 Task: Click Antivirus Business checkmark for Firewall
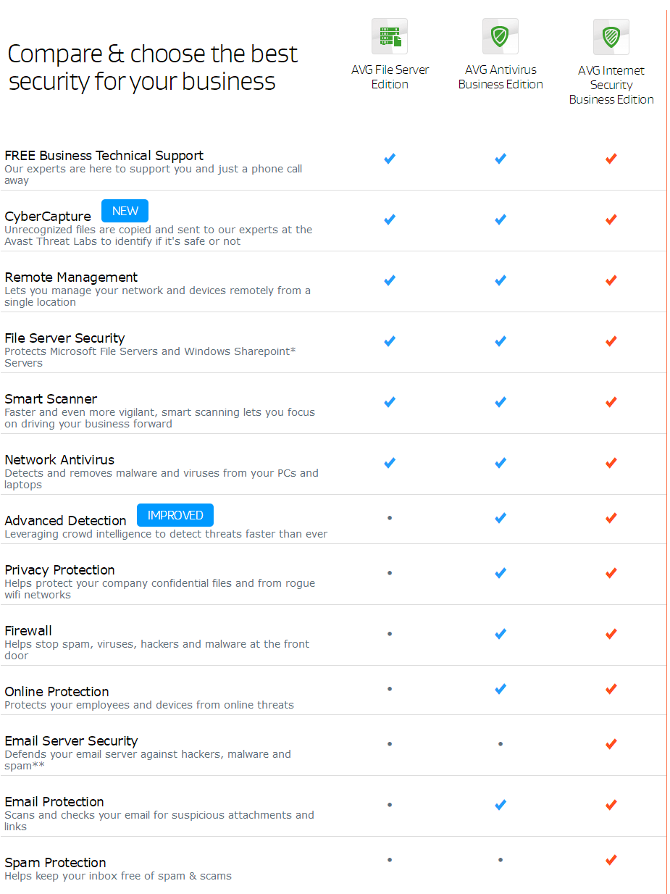[x=501, y=633]
